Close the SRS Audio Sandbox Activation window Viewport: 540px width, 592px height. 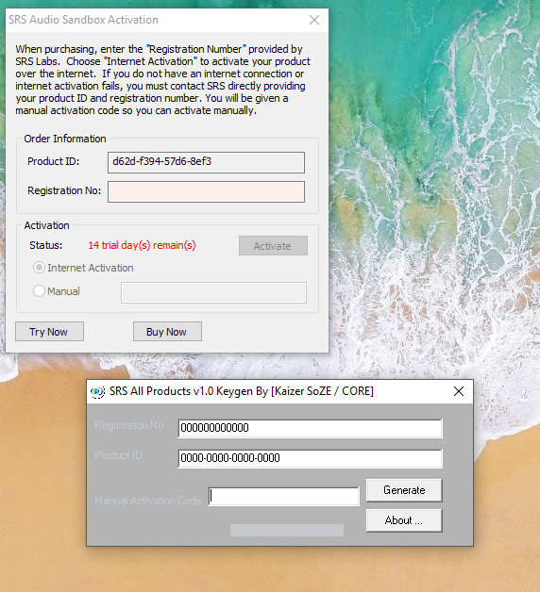[314, 20]
